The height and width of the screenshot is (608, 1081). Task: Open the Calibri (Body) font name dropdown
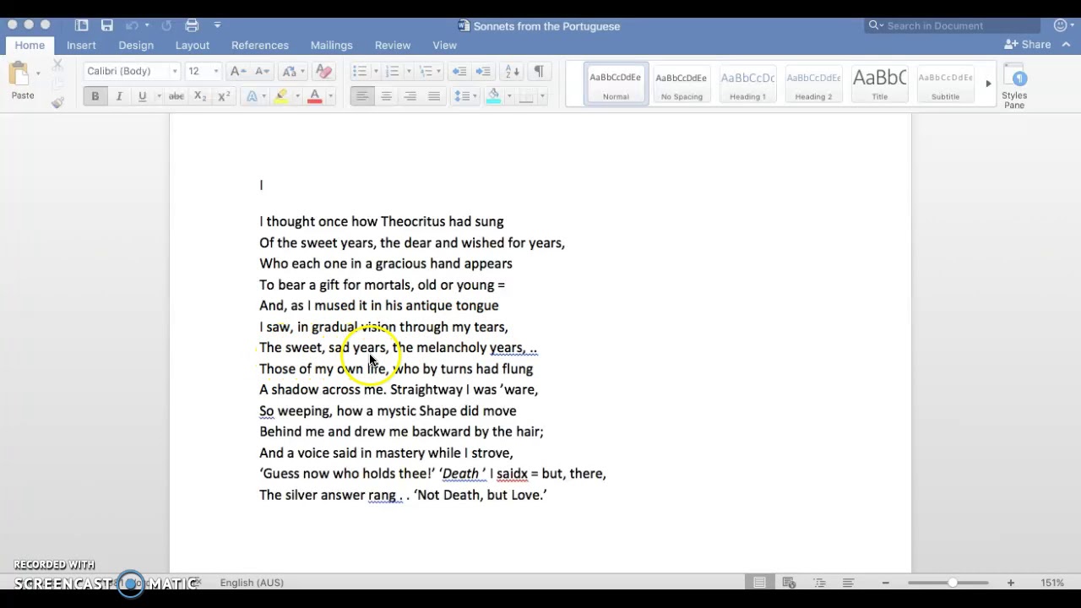pos(175,72)
